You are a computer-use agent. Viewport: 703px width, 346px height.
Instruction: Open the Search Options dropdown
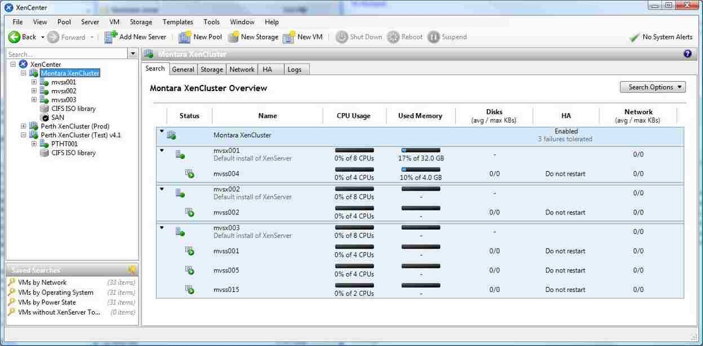[x=653, y=87]
